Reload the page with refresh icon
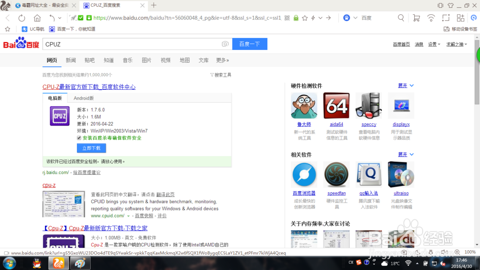This screenshot has height=270, width=480. coord(22,18)
